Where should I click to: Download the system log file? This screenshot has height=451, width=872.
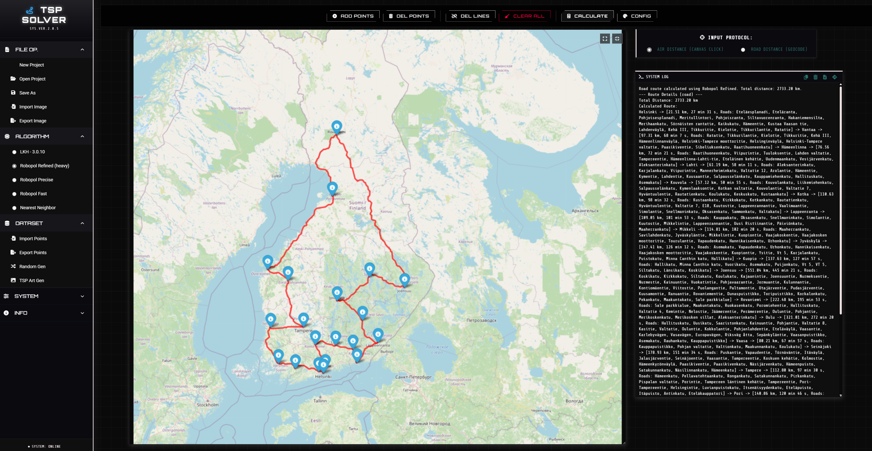tap(825, 77)
